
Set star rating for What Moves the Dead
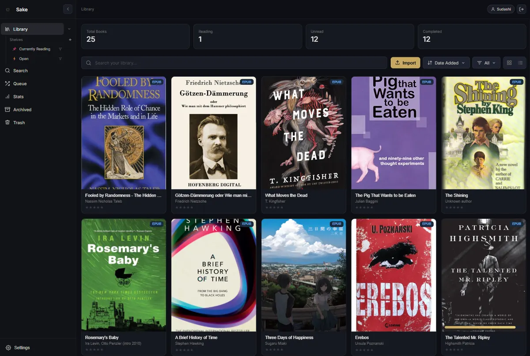[x=274, y=207]
